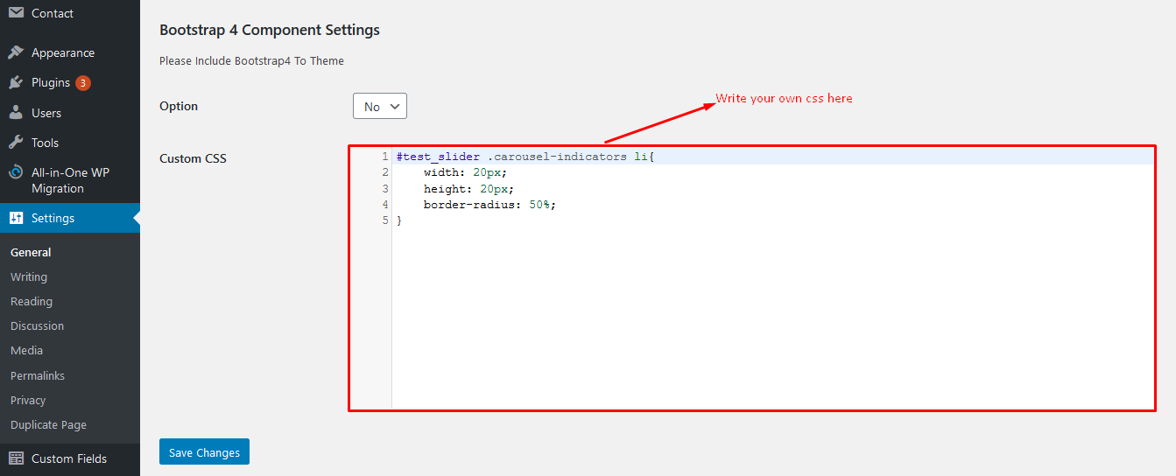The image size is (1176, 476).
Task: Click the Users person icon
Action: click(x=16, y=113)
